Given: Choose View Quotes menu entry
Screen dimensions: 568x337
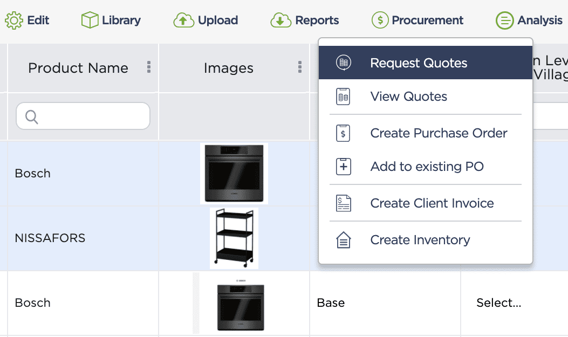Looking at the screenshot, I should pos(408,97).
